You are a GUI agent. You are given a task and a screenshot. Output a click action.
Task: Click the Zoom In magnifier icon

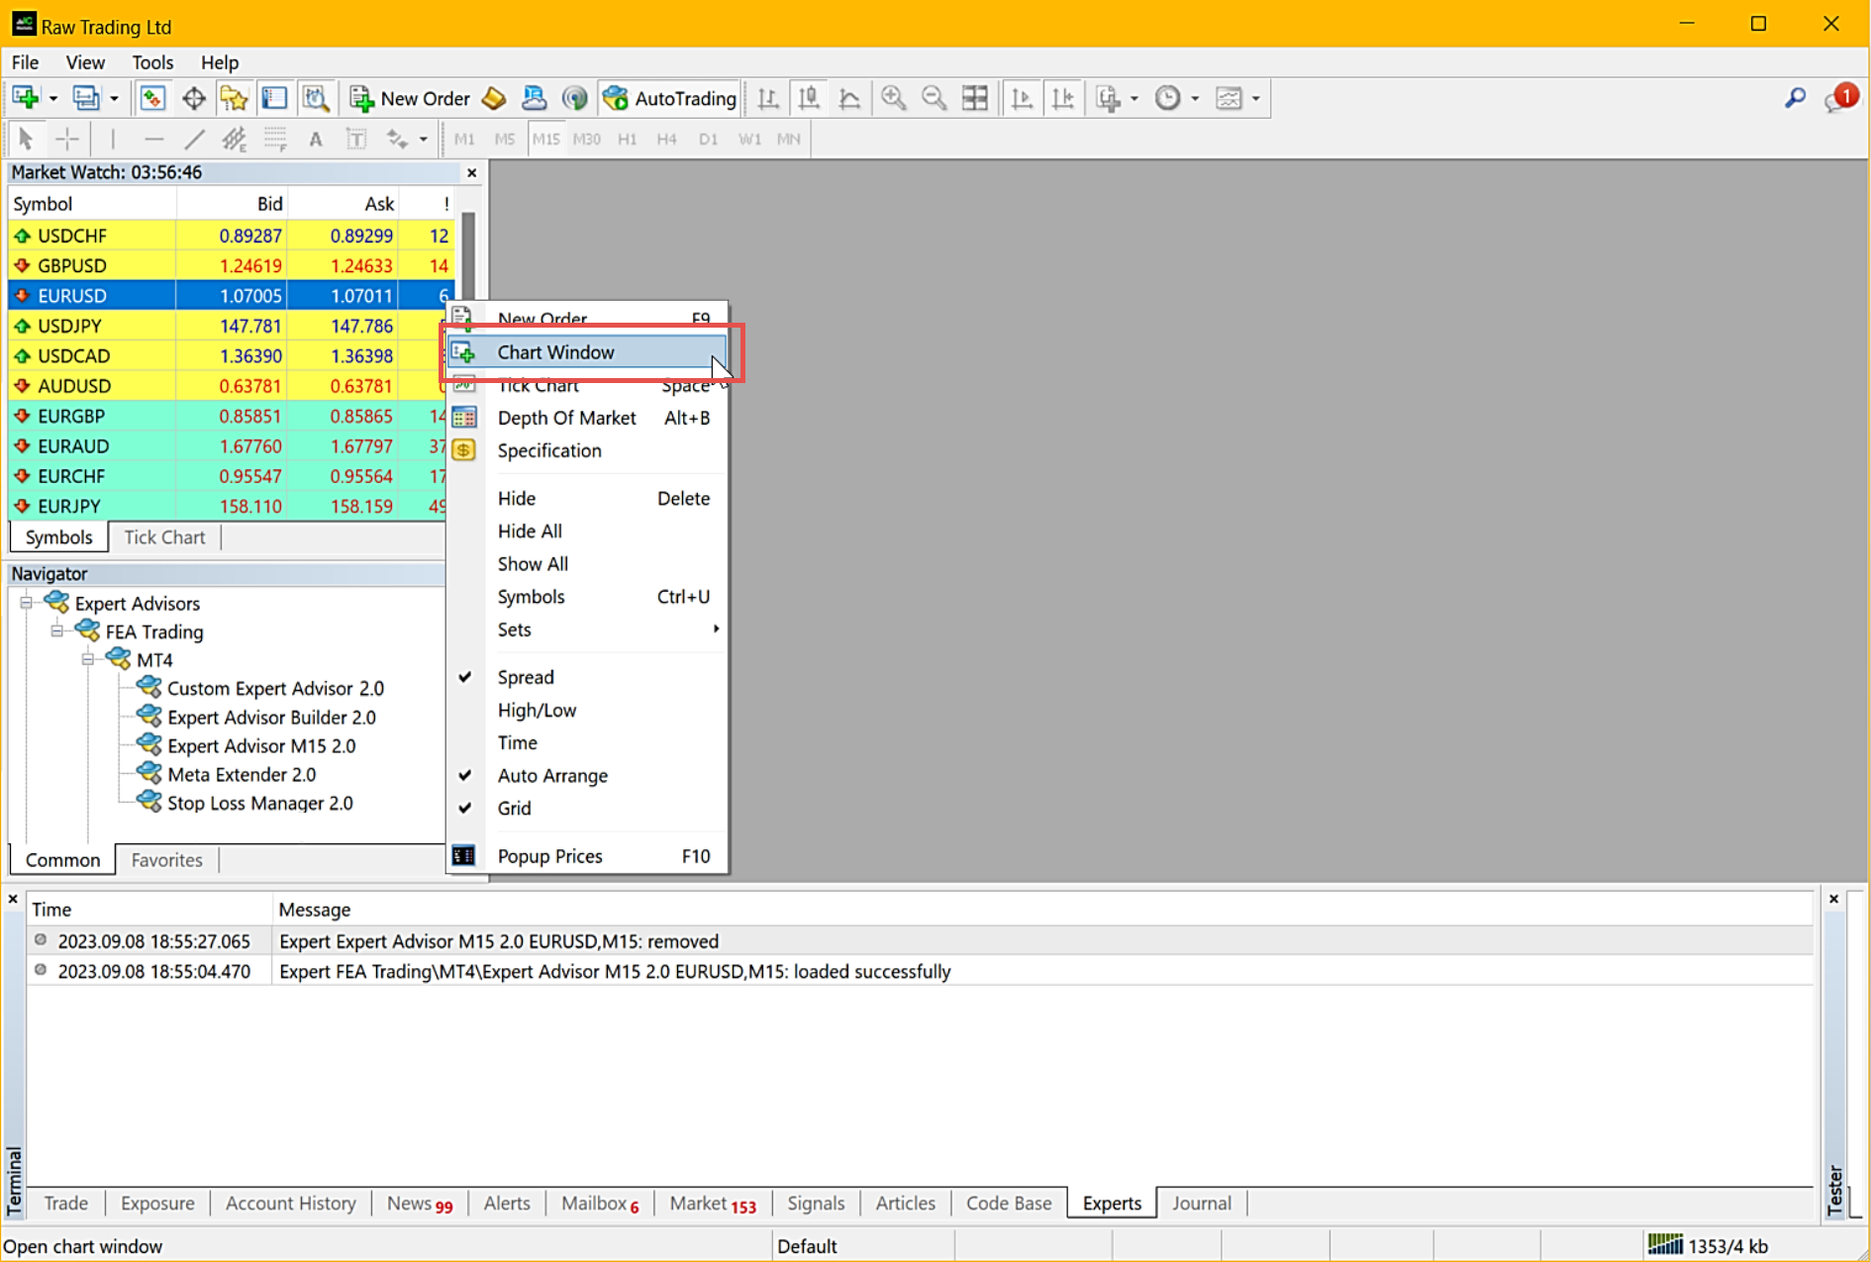tap(894, 98)
